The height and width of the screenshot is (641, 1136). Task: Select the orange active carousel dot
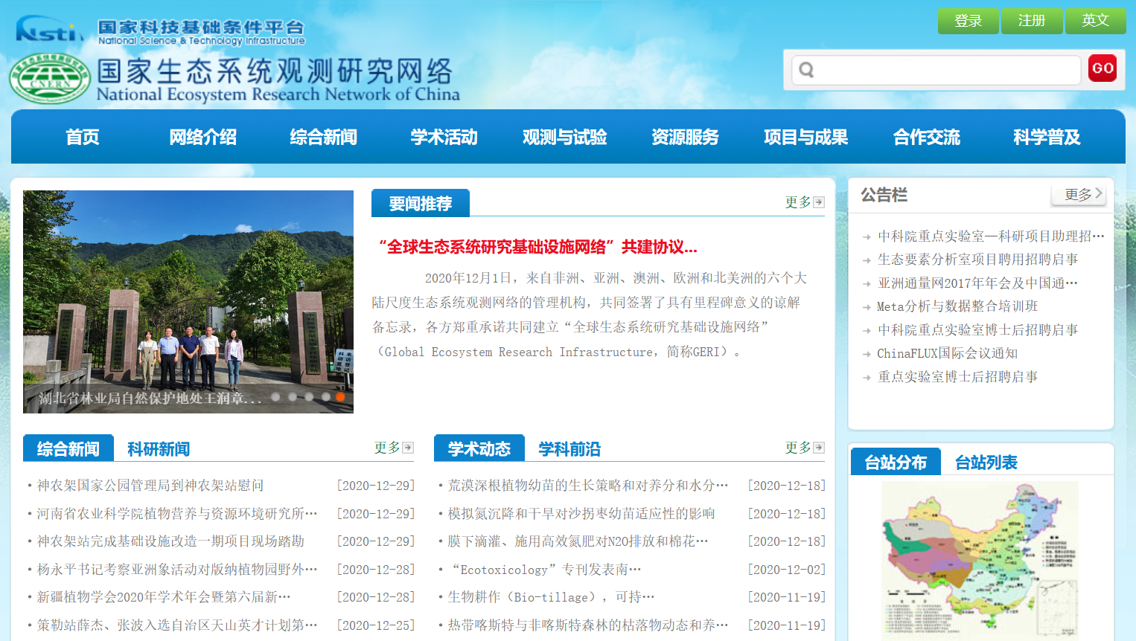point(340,397)
